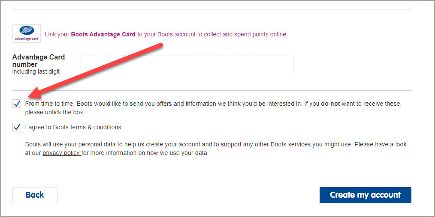Screen dimensions: 435x217
Task: Click the 'I agree to Boots' label text
Action: click(47, 127)
